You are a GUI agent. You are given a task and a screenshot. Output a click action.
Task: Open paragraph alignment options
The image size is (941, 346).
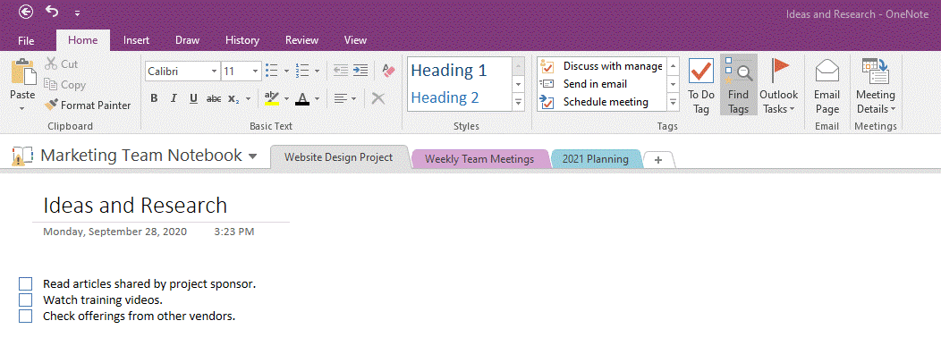345,98
